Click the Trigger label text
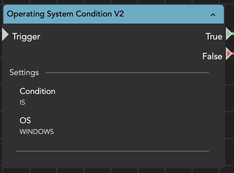 click(x=26, y=36)
